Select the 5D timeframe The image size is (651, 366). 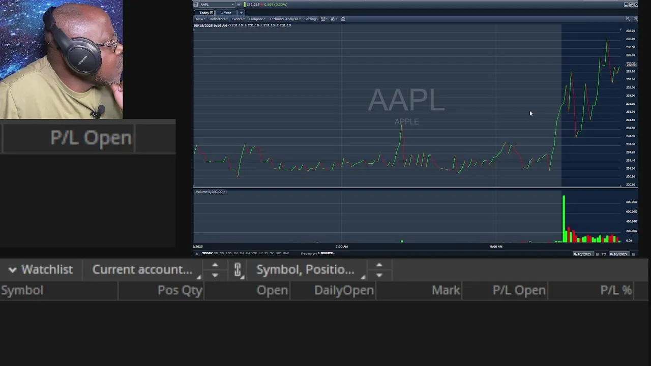pyautogui.click(x=222, y=253)
